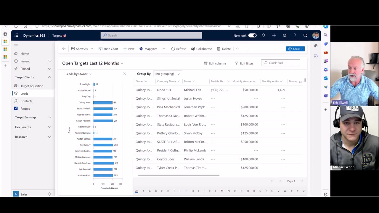Filter list by letter M
The width and height of the screenshot is (379, 213).
coord(222,191)
